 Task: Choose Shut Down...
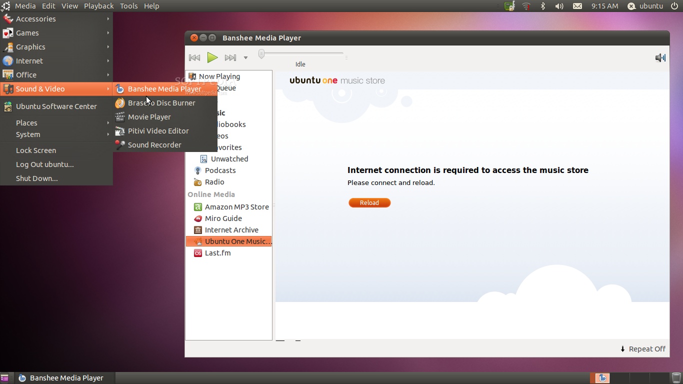tap(56, 178)
